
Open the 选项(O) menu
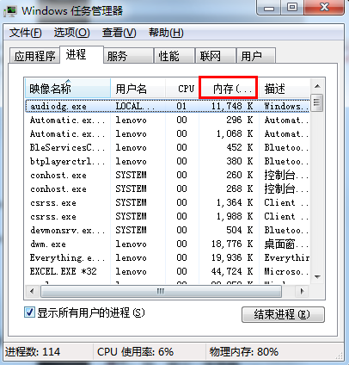[72, 33]
